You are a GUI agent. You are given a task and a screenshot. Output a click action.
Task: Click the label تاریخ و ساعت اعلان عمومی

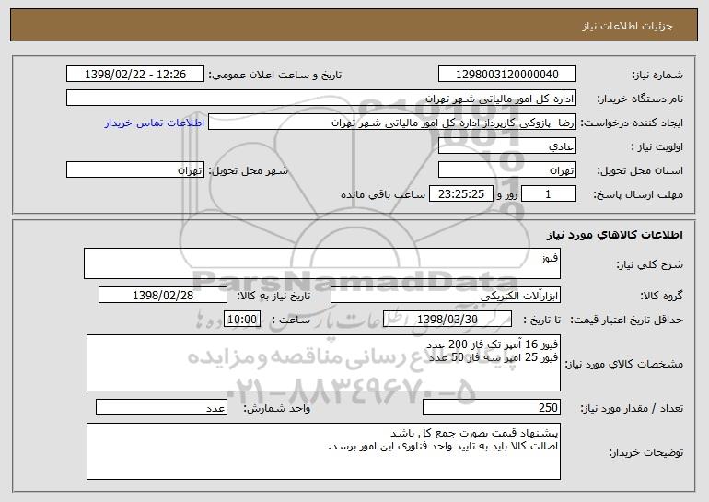tap(275, 75)
